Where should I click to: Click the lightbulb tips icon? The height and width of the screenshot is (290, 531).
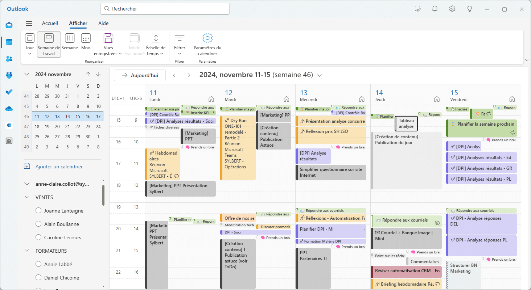tap(470, 9)
